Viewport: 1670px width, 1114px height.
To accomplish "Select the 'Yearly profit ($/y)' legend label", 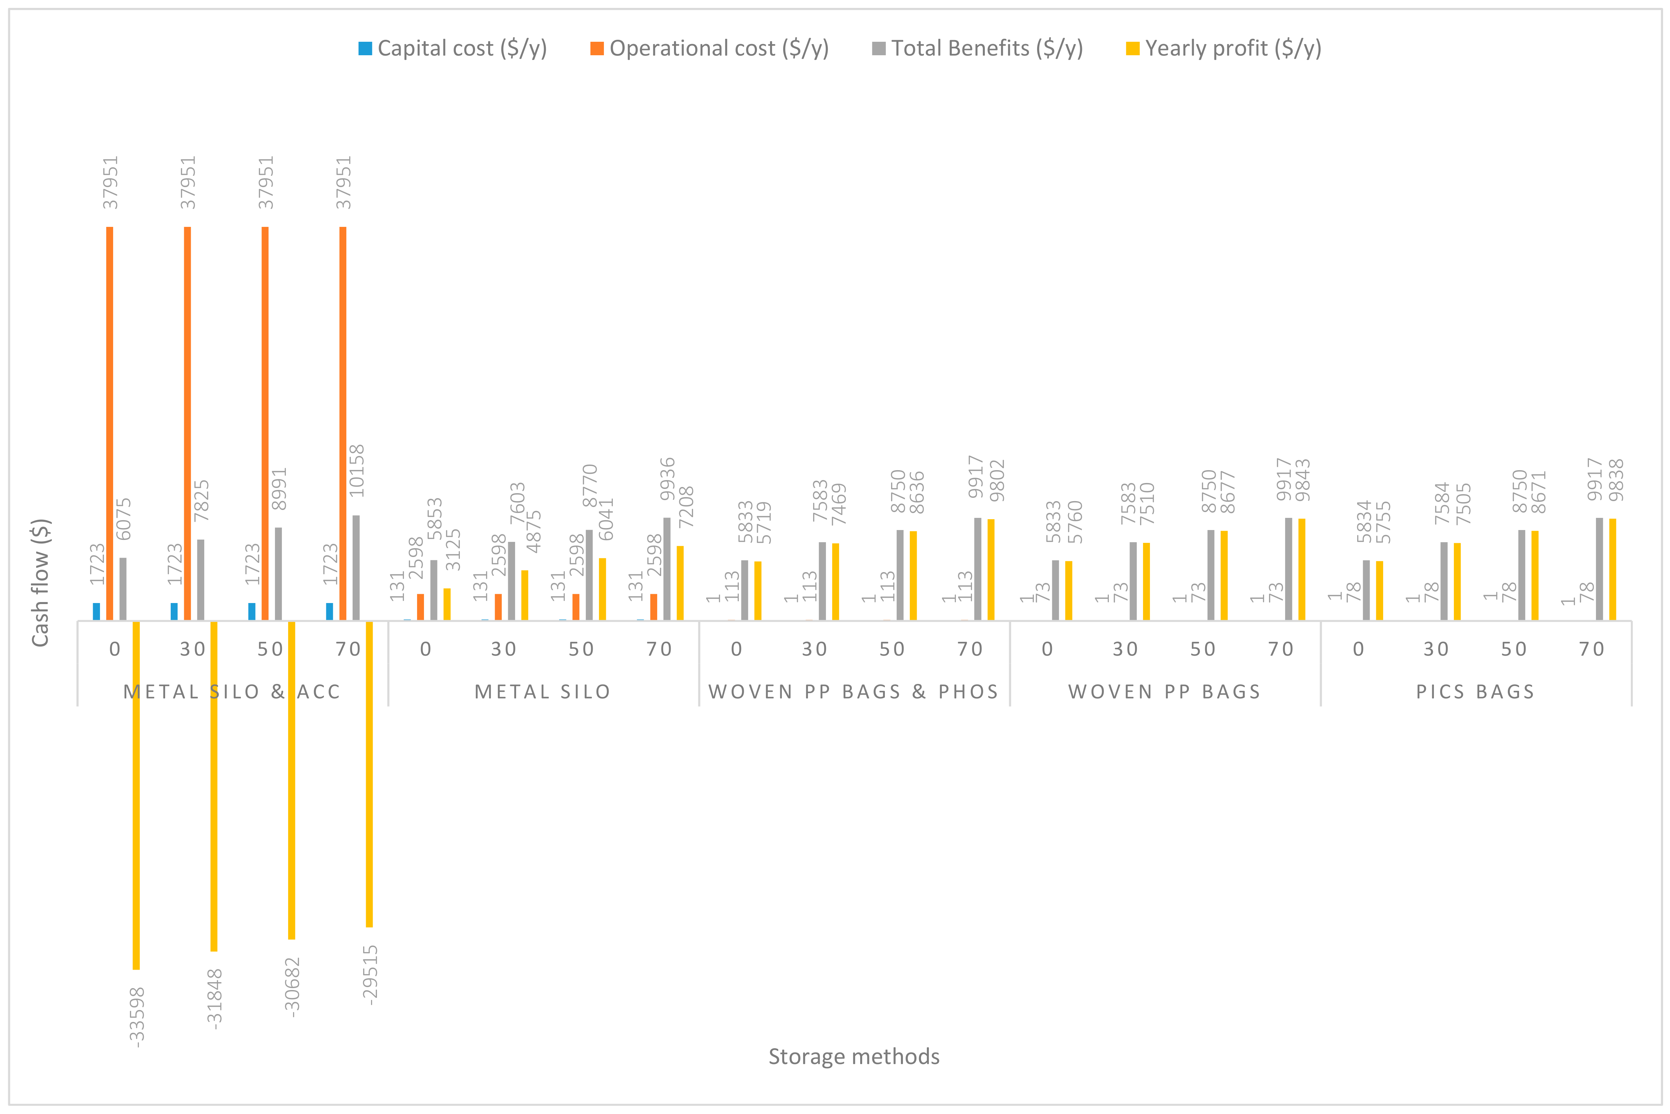I will pos(1233,48).
